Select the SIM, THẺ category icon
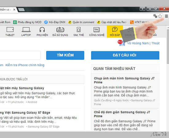Screen dimensions: 169x138 (x=78, y=29)
